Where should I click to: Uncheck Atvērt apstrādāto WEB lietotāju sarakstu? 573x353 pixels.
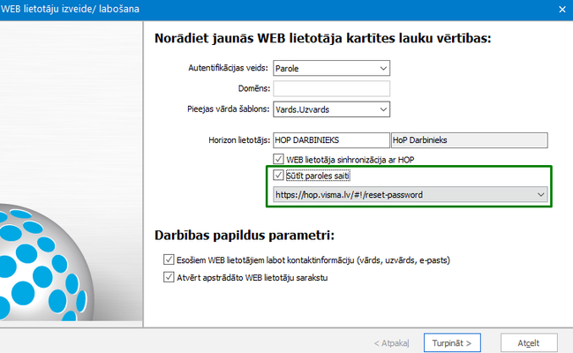(x=169, y=277)
